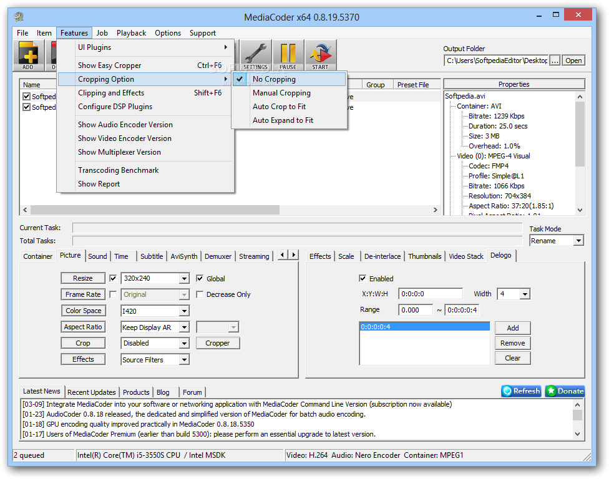Select the Container: AVI tree node
The width and height of the screenshot is (609, 479).
(x=479, y=106)
